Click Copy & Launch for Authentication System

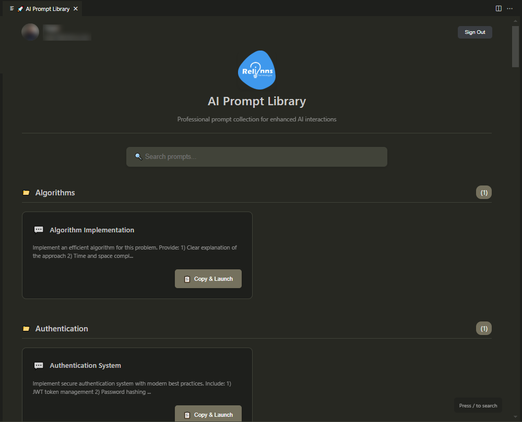(x=208, y=414)
